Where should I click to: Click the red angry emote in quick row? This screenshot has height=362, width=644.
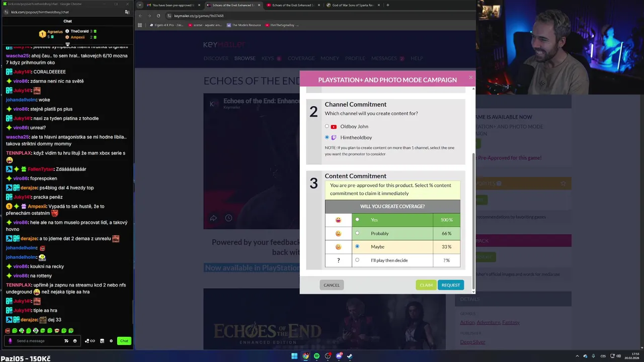pos(8,331)
